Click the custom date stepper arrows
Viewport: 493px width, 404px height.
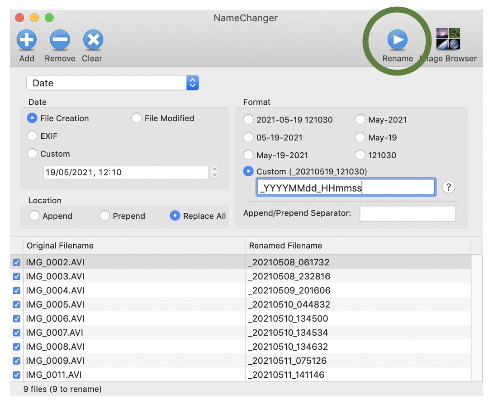214,172
